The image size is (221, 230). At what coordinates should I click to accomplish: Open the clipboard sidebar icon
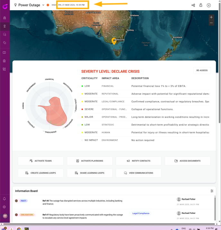coord(4,61)
